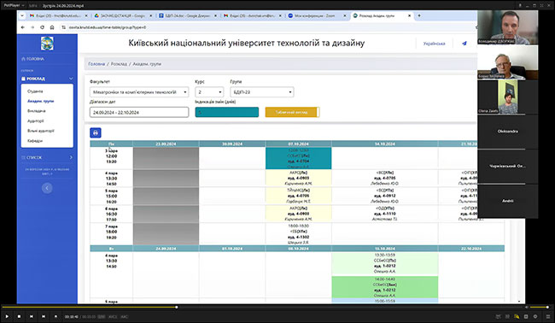Click the top participant video thumbnail
The image size is (555, 323).
click(507, 27)
